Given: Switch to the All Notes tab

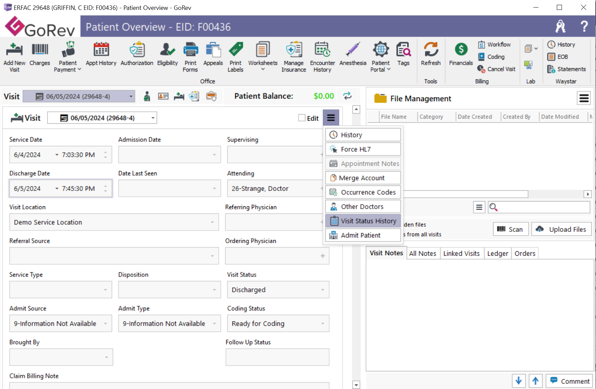Looking at the screenshot, I should (x=423, y=253).
